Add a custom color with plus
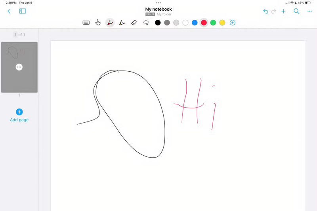 coord(233,23)
